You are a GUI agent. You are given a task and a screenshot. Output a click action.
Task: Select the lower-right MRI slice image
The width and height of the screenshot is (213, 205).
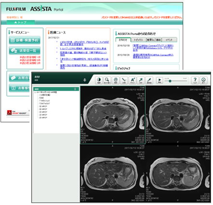point(178,173)
